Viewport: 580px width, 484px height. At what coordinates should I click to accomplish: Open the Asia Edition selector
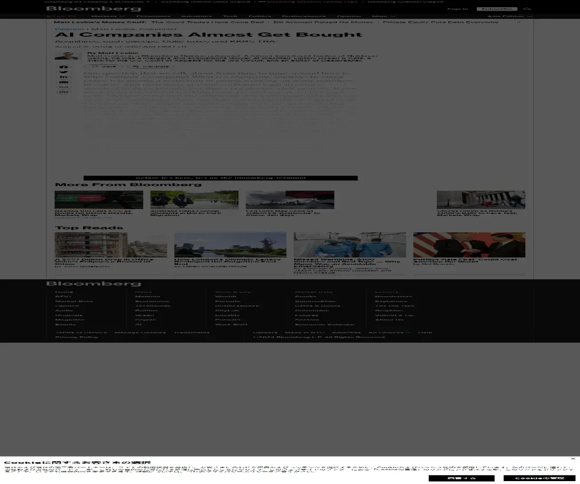(509, 16)
